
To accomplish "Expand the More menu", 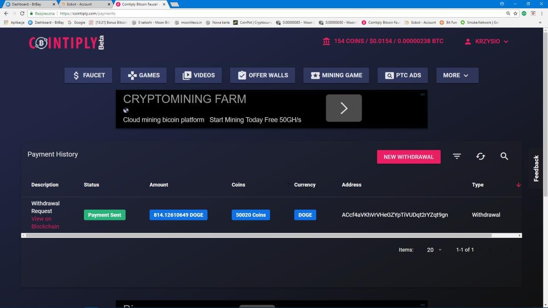I will (457, 75).
